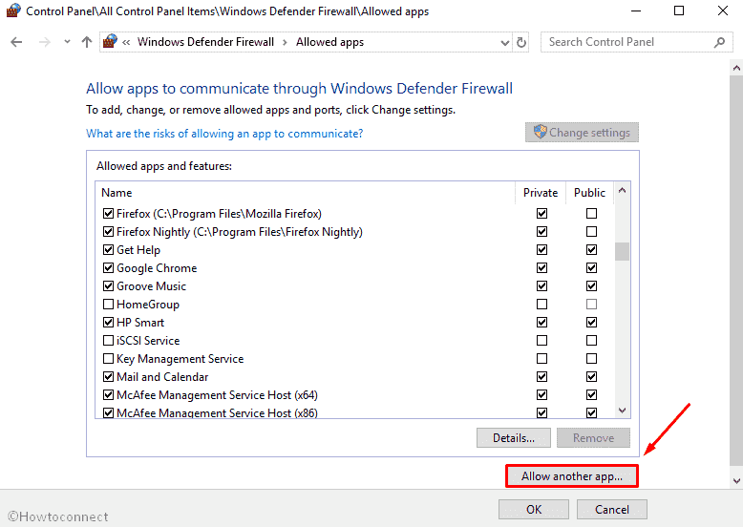743x527 pixels.
Task: Check Private box for iSCSI Service
Action: tap(542, 341)
